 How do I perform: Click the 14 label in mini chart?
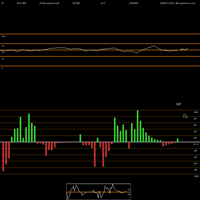129,194
